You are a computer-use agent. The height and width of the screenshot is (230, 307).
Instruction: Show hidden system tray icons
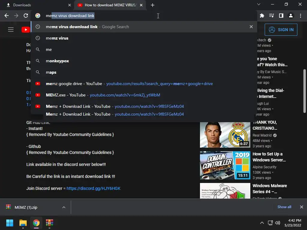[x=262, y=223]
